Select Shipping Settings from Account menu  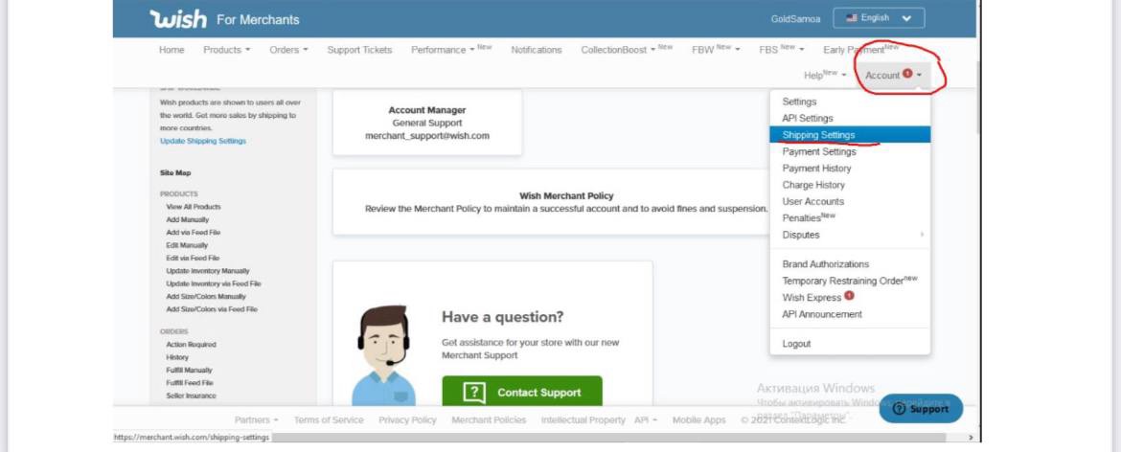click(x=818, y=135)
